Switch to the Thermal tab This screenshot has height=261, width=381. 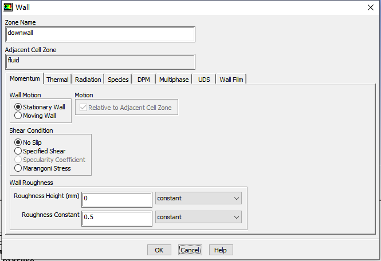pyautogui.click(x=57, y=80)
